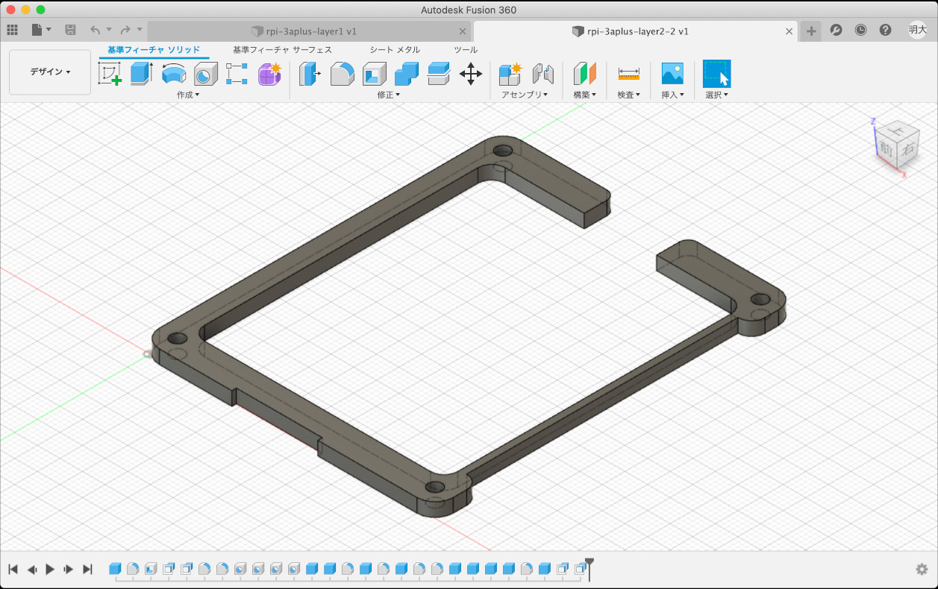This screenshot has width=938, height=589.
Task: Expand the 検査 menu
Action: 629,95
